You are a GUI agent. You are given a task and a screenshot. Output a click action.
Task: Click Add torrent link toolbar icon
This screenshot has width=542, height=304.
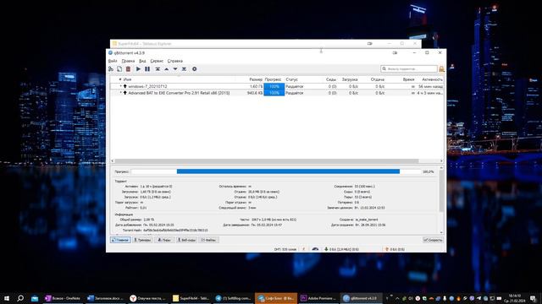pos(111,69)
